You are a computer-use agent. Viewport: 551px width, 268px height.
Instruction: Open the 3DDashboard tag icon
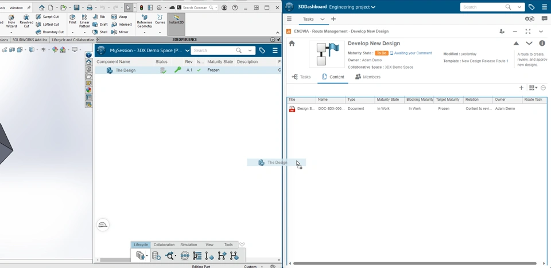click(531, 7)
